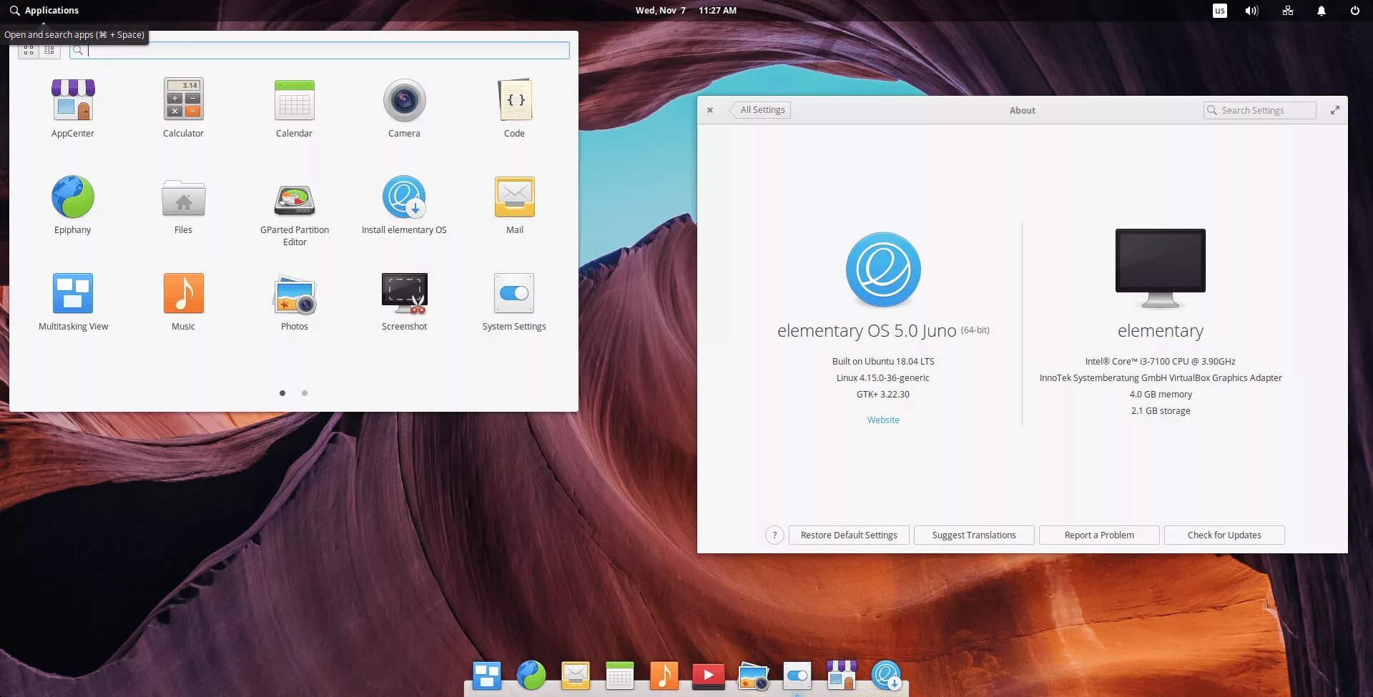Click the "2.1 GB storage" text
The image size is (1373, 697).
coord(1161,411)
